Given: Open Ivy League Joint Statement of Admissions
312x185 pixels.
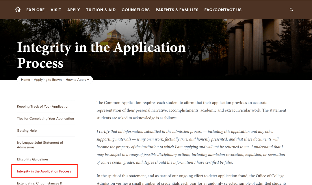Looking at the screenshot, I should click(40, 145).
